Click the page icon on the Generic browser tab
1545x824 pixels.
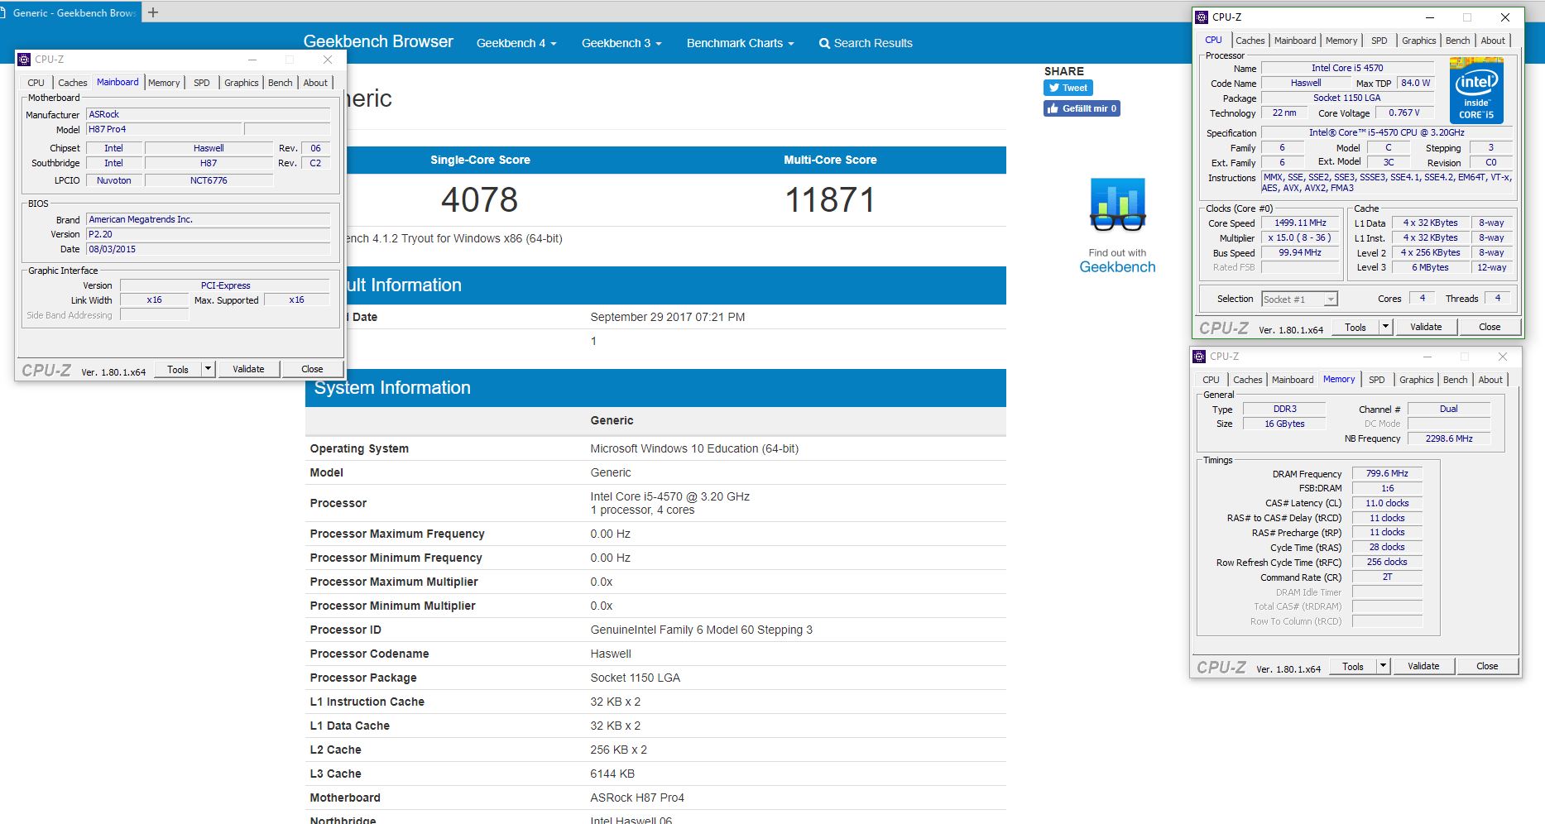(4, 13)
